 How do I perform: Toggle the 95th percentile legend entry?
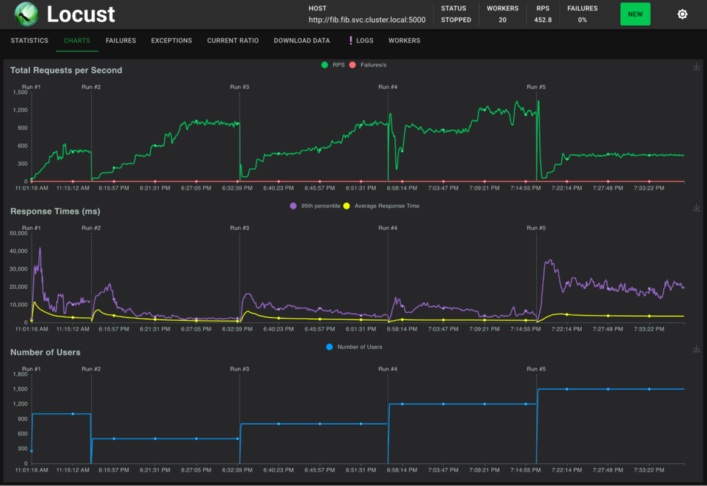coord(317,205)
